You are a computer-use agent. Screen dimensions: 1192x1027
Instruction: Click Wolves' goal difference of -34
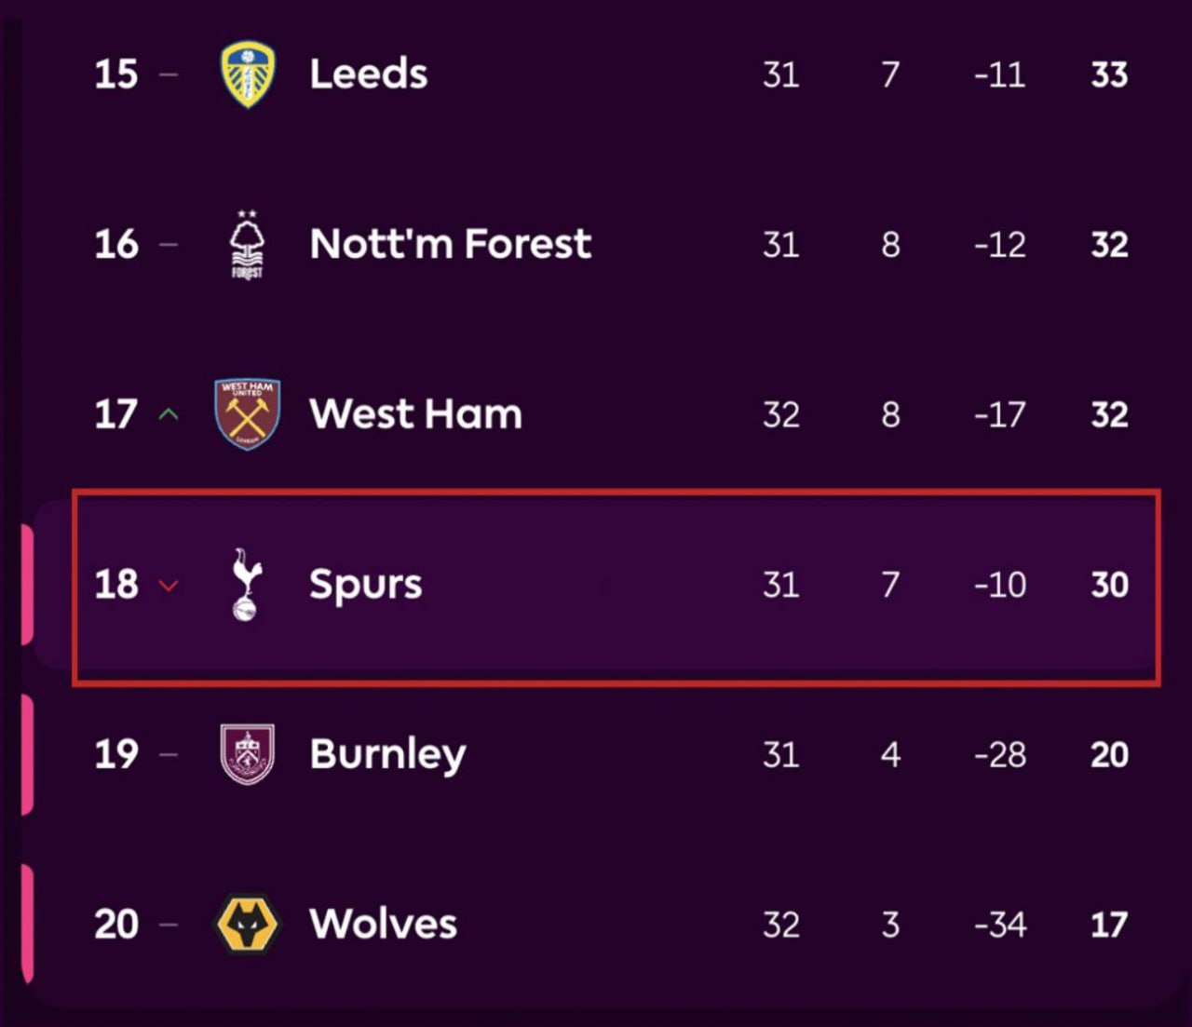[1000, 925]
